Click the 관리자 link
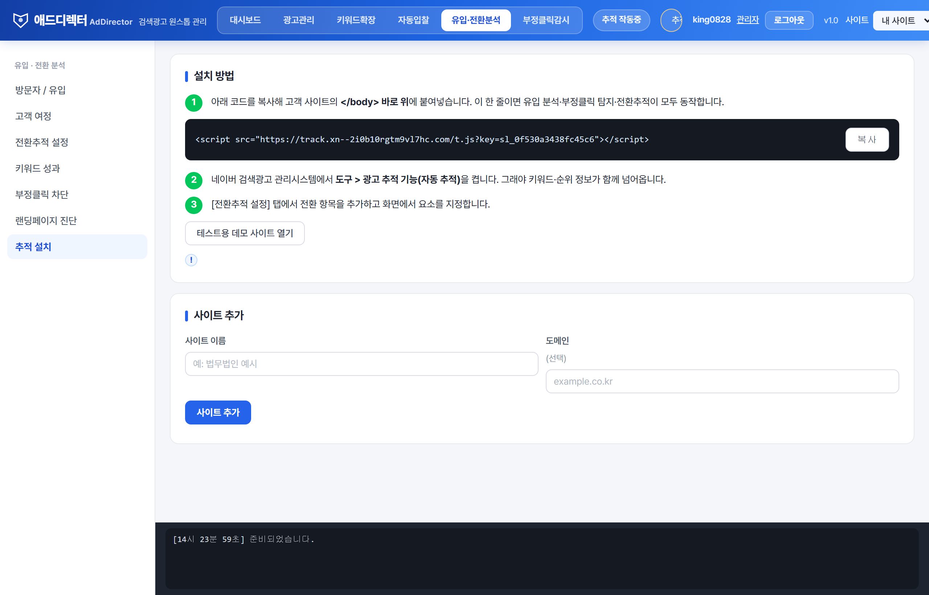The height and width of the screenshot is (595, 929). tap(748, 20)
